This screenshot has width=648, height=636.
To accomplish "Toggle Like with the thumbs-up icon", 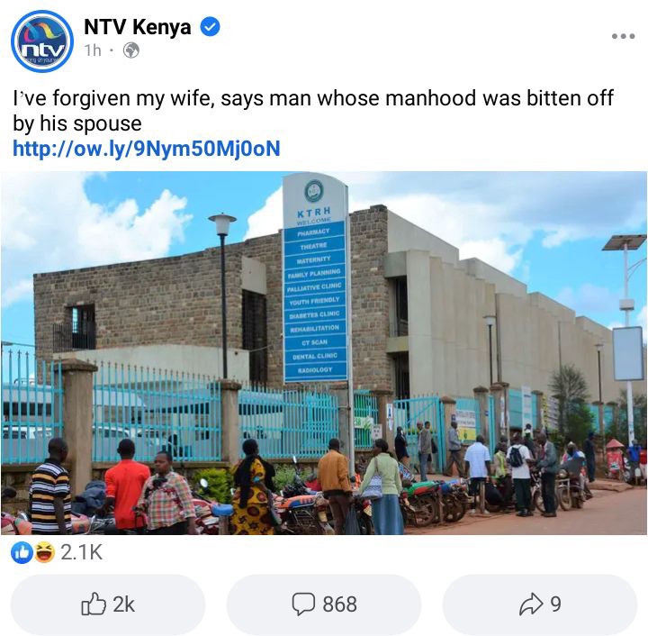I will pyautogui.click(x=94, y=604).
